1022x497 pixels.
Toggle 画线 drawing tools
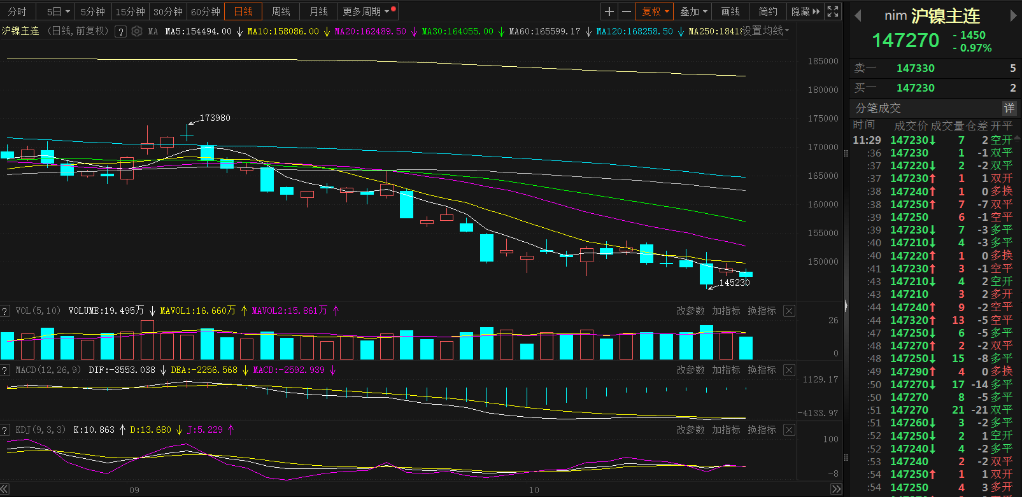pyautogui.click(x=730, y=11)
